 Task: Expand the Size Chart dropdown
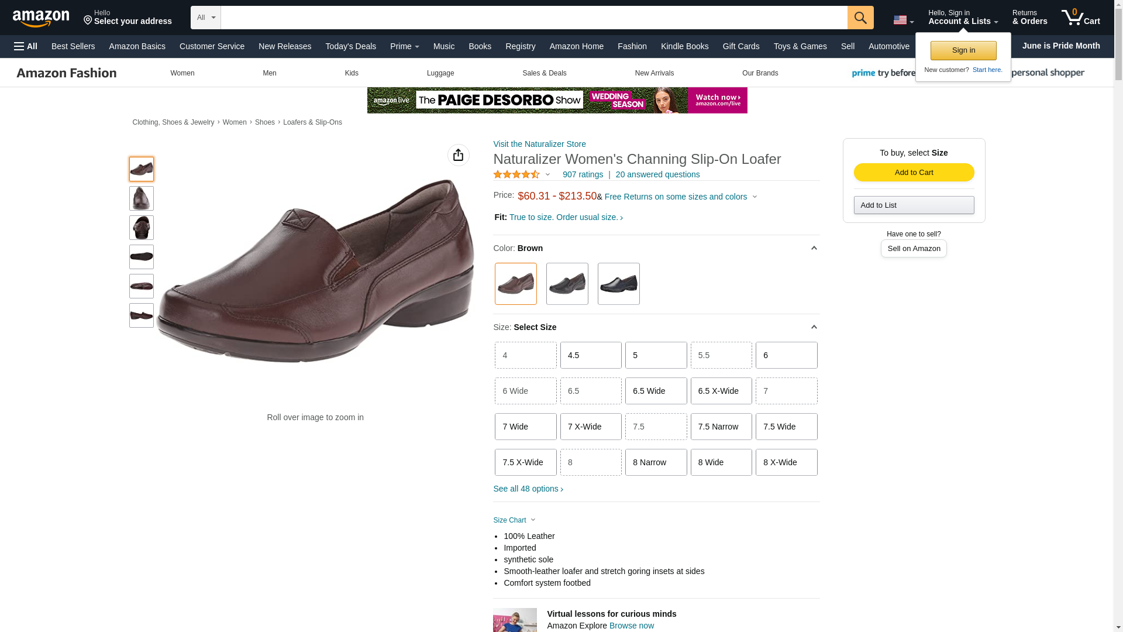(515, 520)
